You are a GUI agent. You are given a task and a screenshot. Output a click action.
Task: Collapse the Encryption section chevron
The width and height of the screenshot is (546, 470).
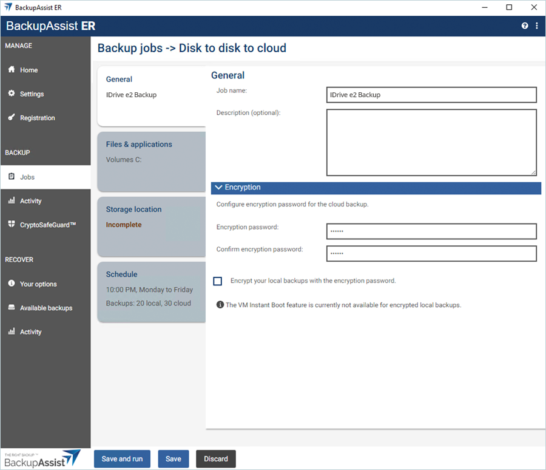tap(219, 188)
